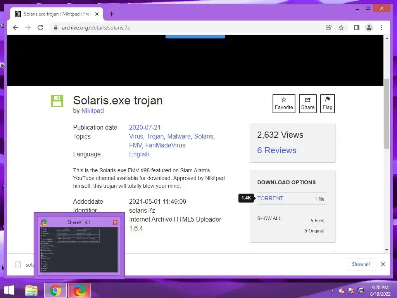
Task: Open the Solaris topic link
Action: click(204, 136)
